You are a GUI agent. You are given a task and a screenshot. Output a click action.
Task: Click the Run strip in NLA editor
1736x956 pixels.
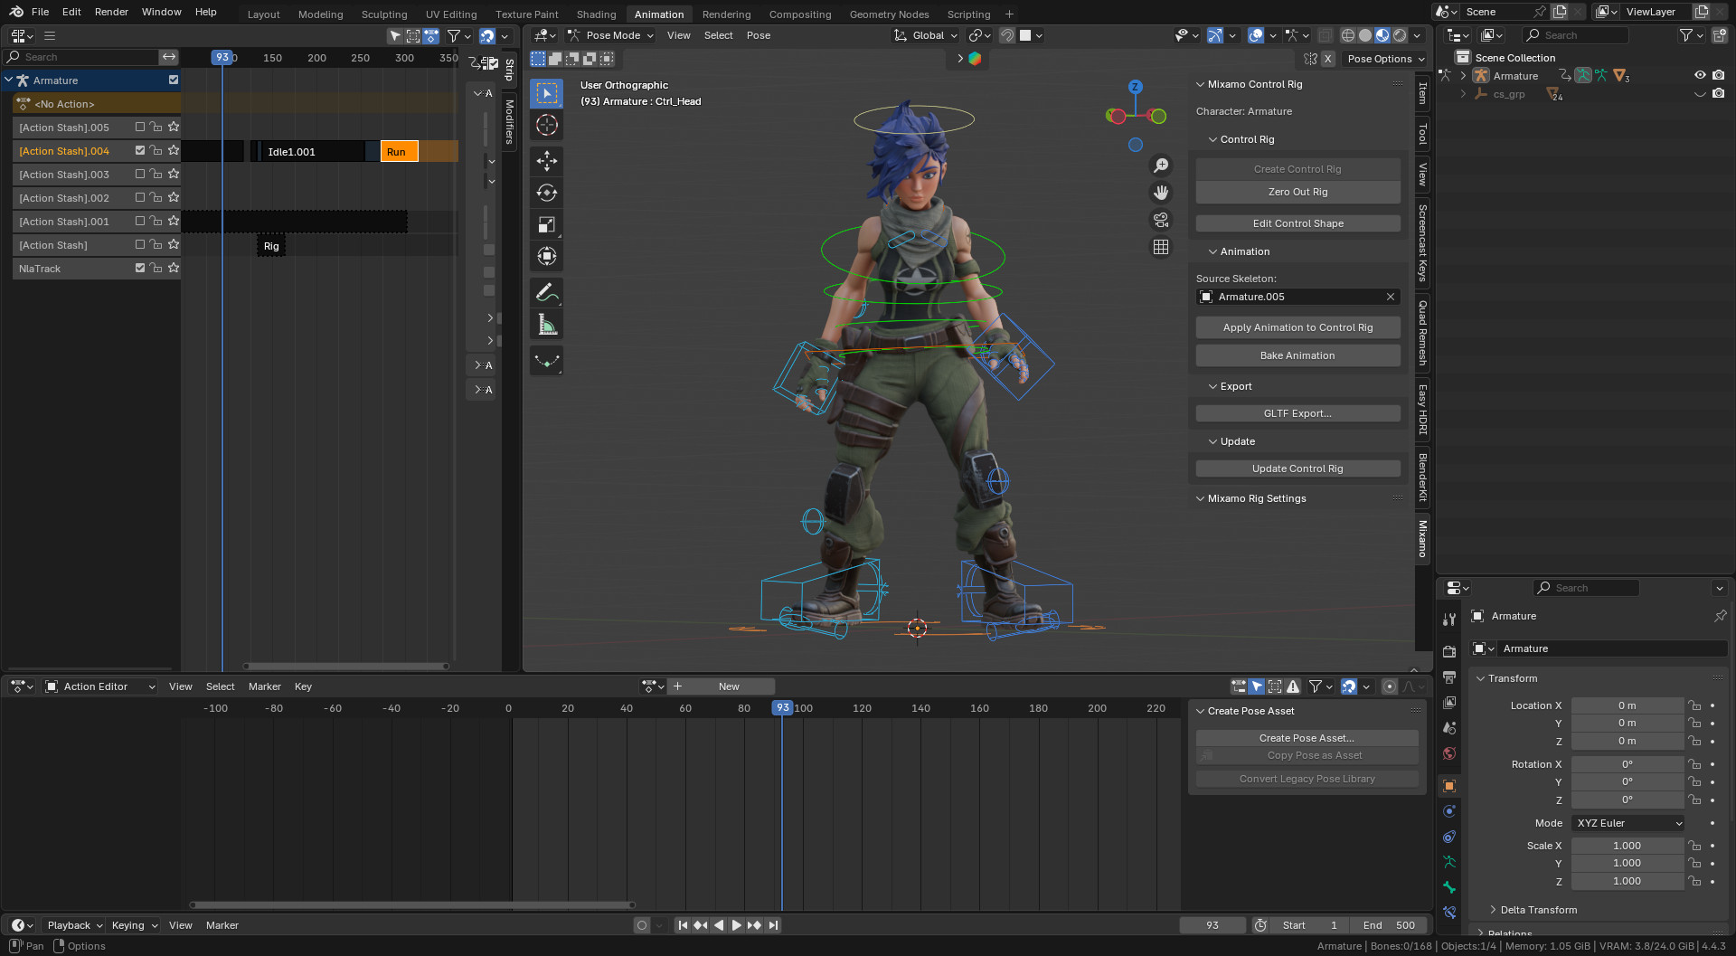pyautogui.click(x=398, y=152)
